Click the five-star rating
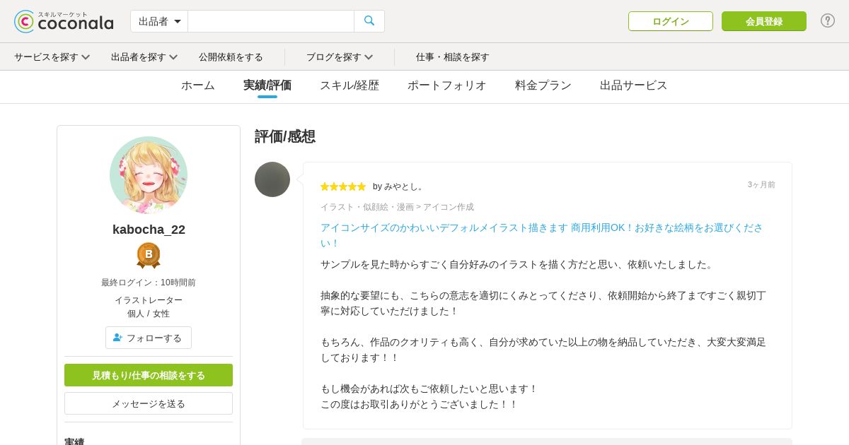 [x=343, y=186]
